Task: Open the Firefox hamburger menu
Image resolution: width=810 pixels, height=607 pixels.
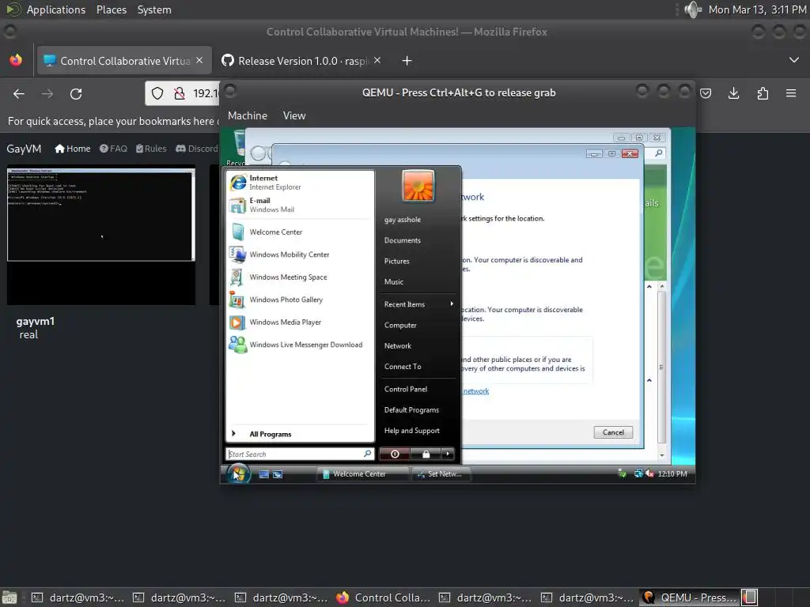Action: click(791, 93)
